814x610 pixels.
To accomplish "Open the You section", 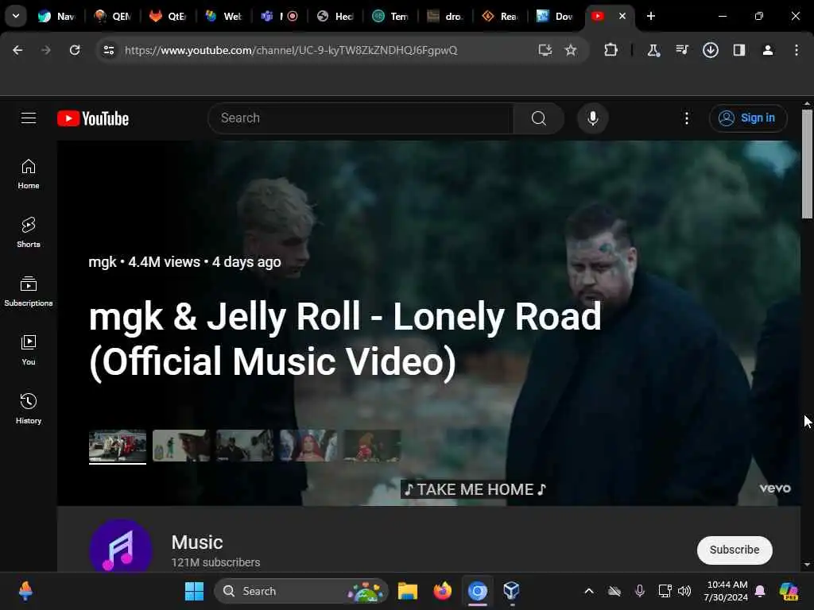I will 29,350.
